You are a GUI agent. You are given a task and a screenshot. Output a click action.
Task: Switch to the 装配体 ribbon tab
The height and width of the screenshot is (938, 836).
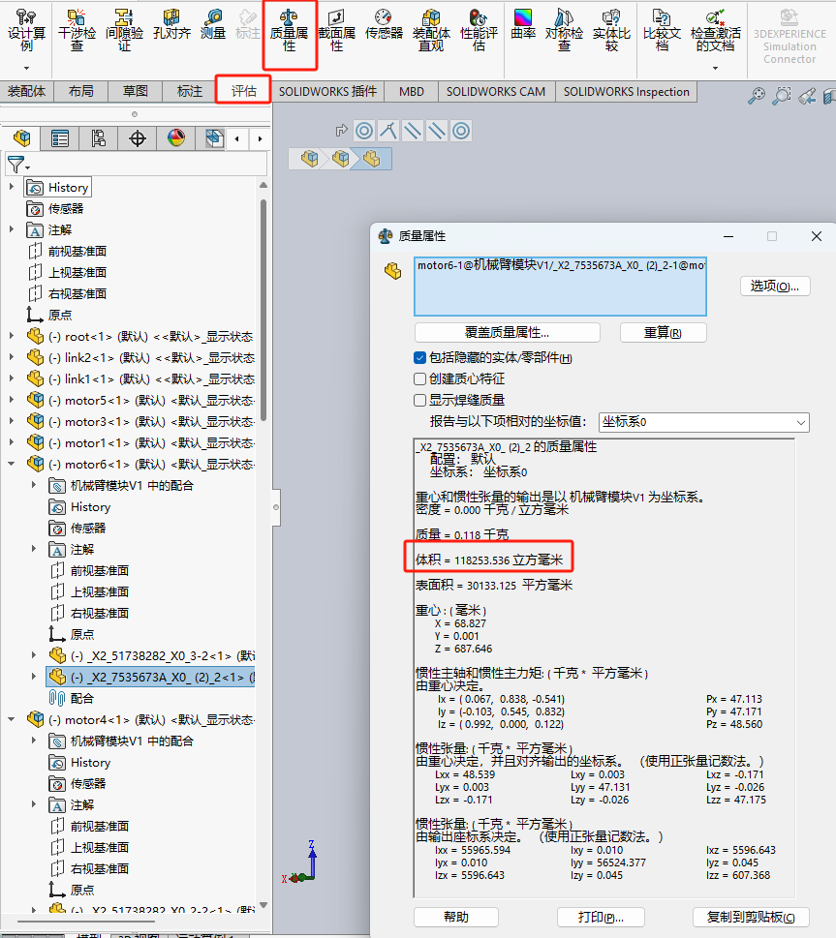26,92
